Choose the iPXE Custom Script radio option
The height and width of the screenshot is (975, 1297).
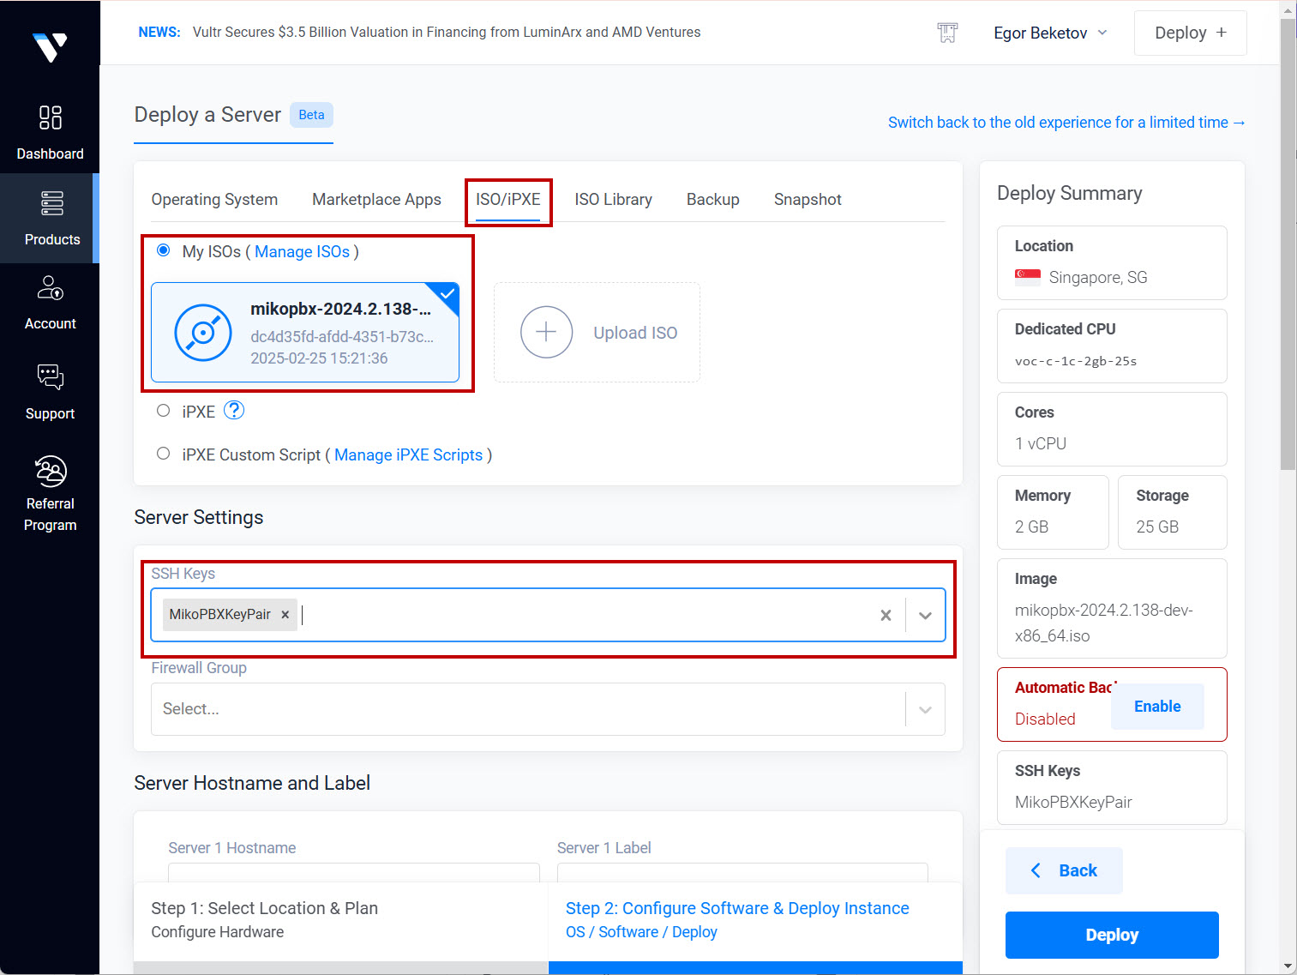click(164, 454)
